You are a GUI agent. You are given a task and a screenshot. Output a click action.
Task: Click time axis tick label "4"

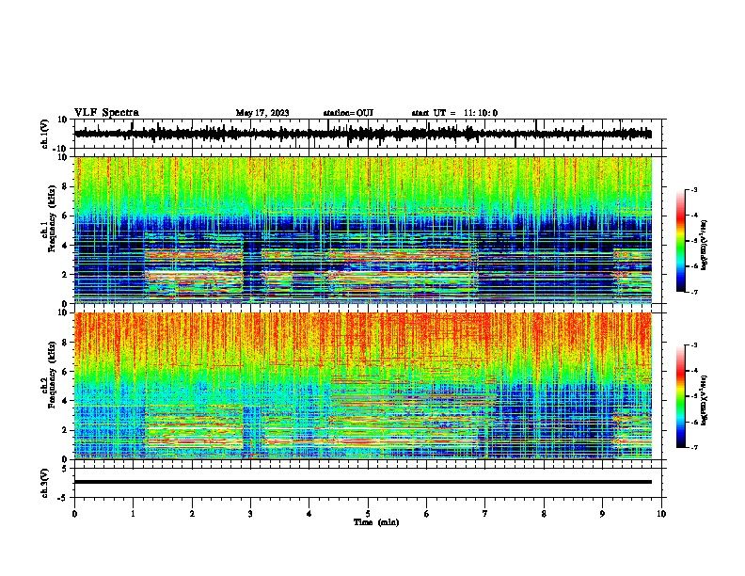point(309,514)
